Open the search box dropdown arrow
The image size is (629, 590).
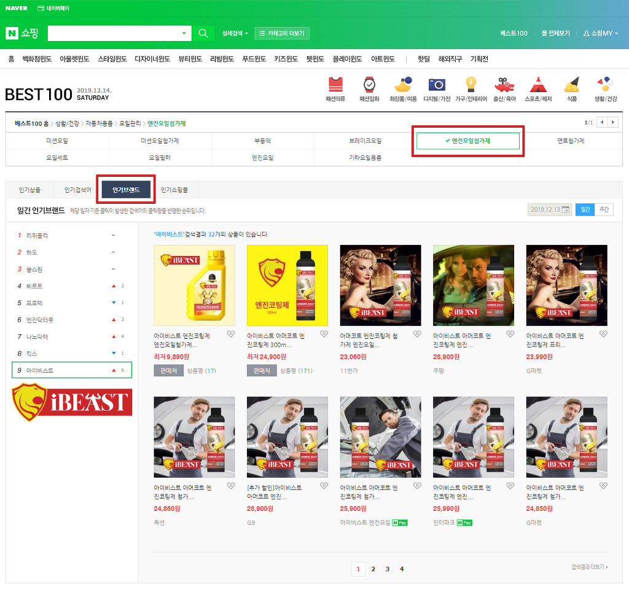pyautogui.click(x=184, y=33)
